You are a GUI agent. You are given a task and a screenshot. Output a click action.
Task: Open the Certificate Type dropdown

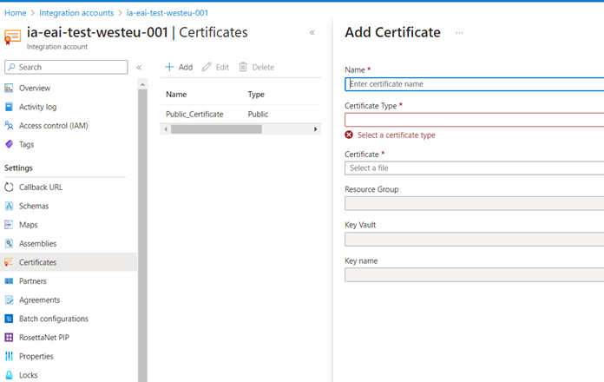click(474, 120)
